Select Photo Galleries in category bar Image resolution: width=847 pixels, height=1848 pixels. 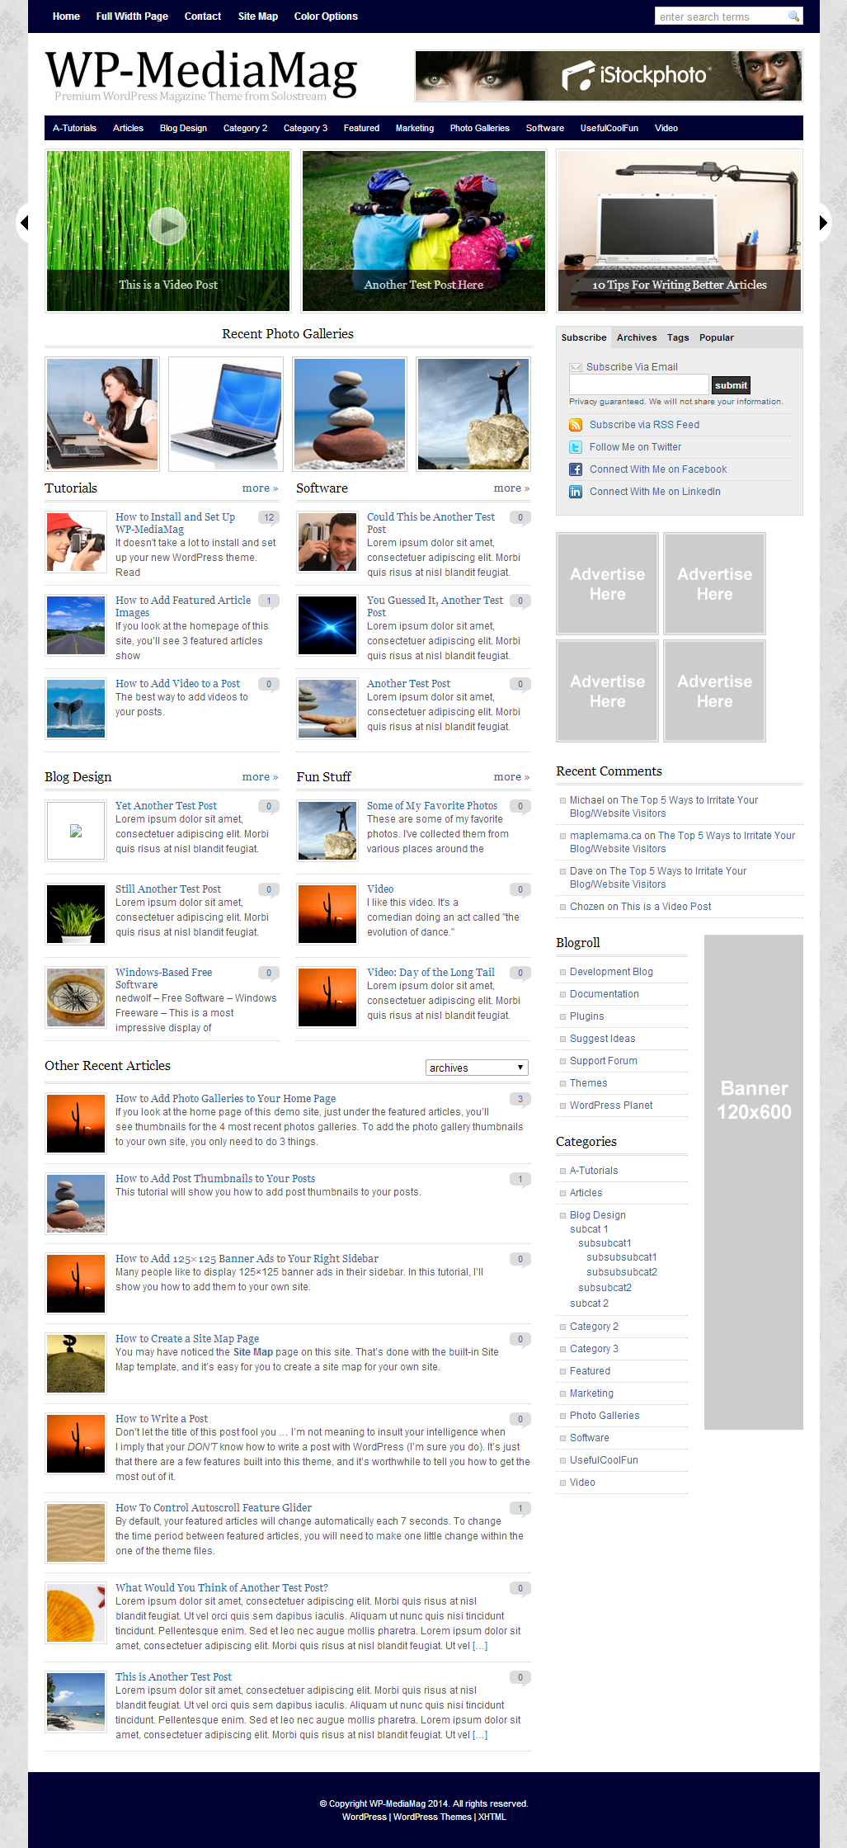pos(480,128)
